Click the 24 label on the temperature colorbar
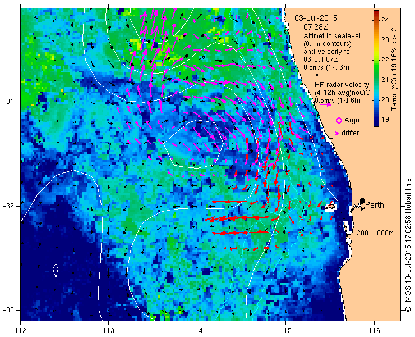The image size is (415, 337). pyautogui.click(x=385, y=20)
